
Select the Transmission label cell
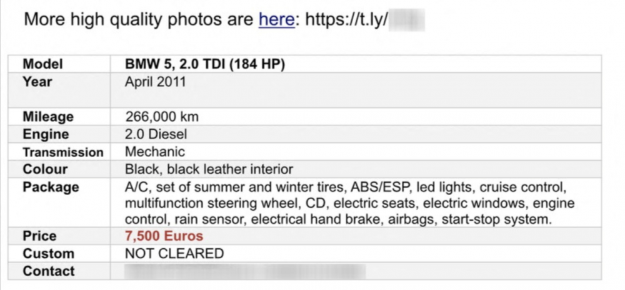coord(62,152)
